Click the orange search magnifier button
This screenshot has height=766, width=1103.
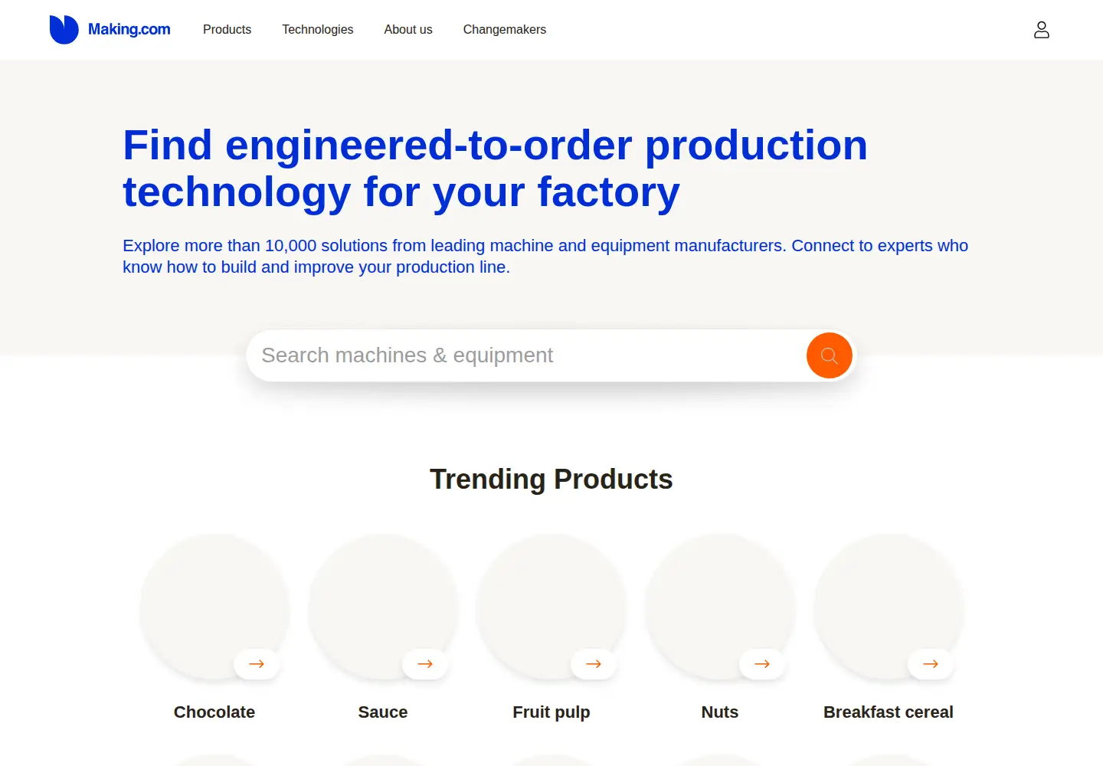pos(829,355)
